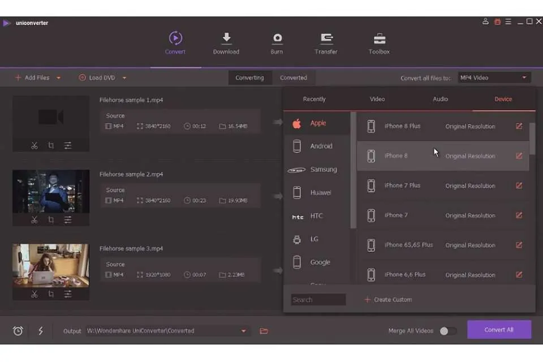Click Add Files
Image resolution: width=543 pixels, height=362 pixels.
point(33,78)
